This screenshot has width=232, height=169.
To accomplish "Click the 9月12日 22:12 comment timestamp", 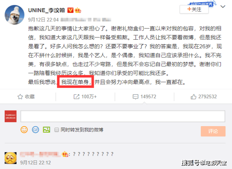I will click(x=35, y=163).
